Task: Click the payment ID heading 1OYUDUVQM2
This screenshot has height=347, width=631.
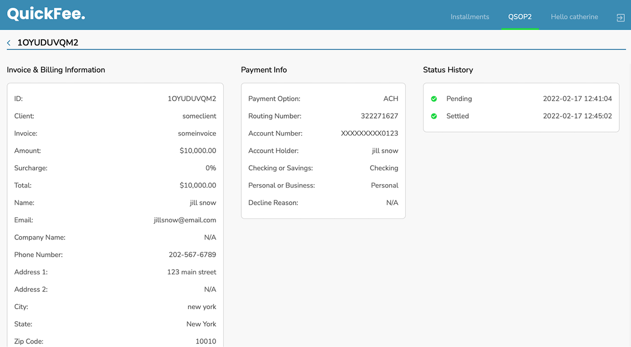Action: click(48, 42)
